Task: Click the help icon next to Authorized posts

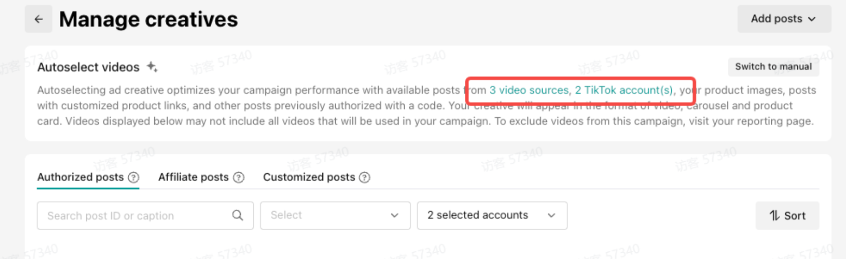Action: coord(134,178)
